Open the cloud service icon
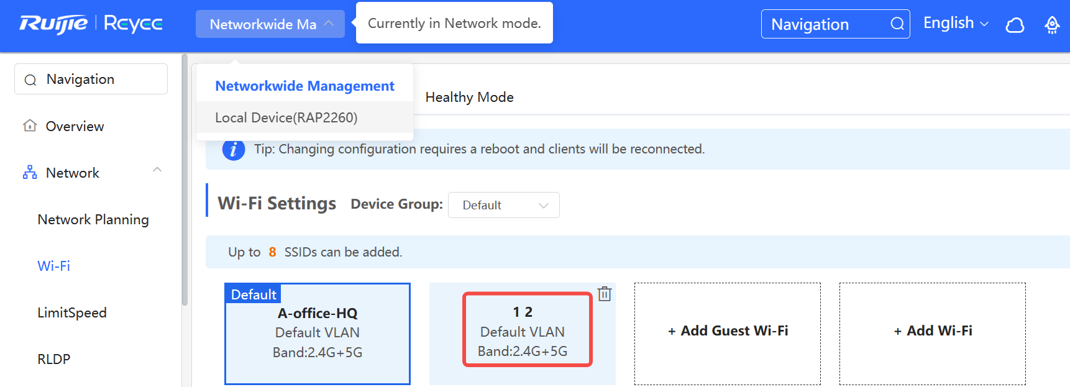 click(x=1015, y=25)
